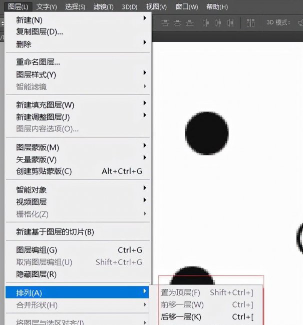Expand the 删除 submenu

point(78,44)
